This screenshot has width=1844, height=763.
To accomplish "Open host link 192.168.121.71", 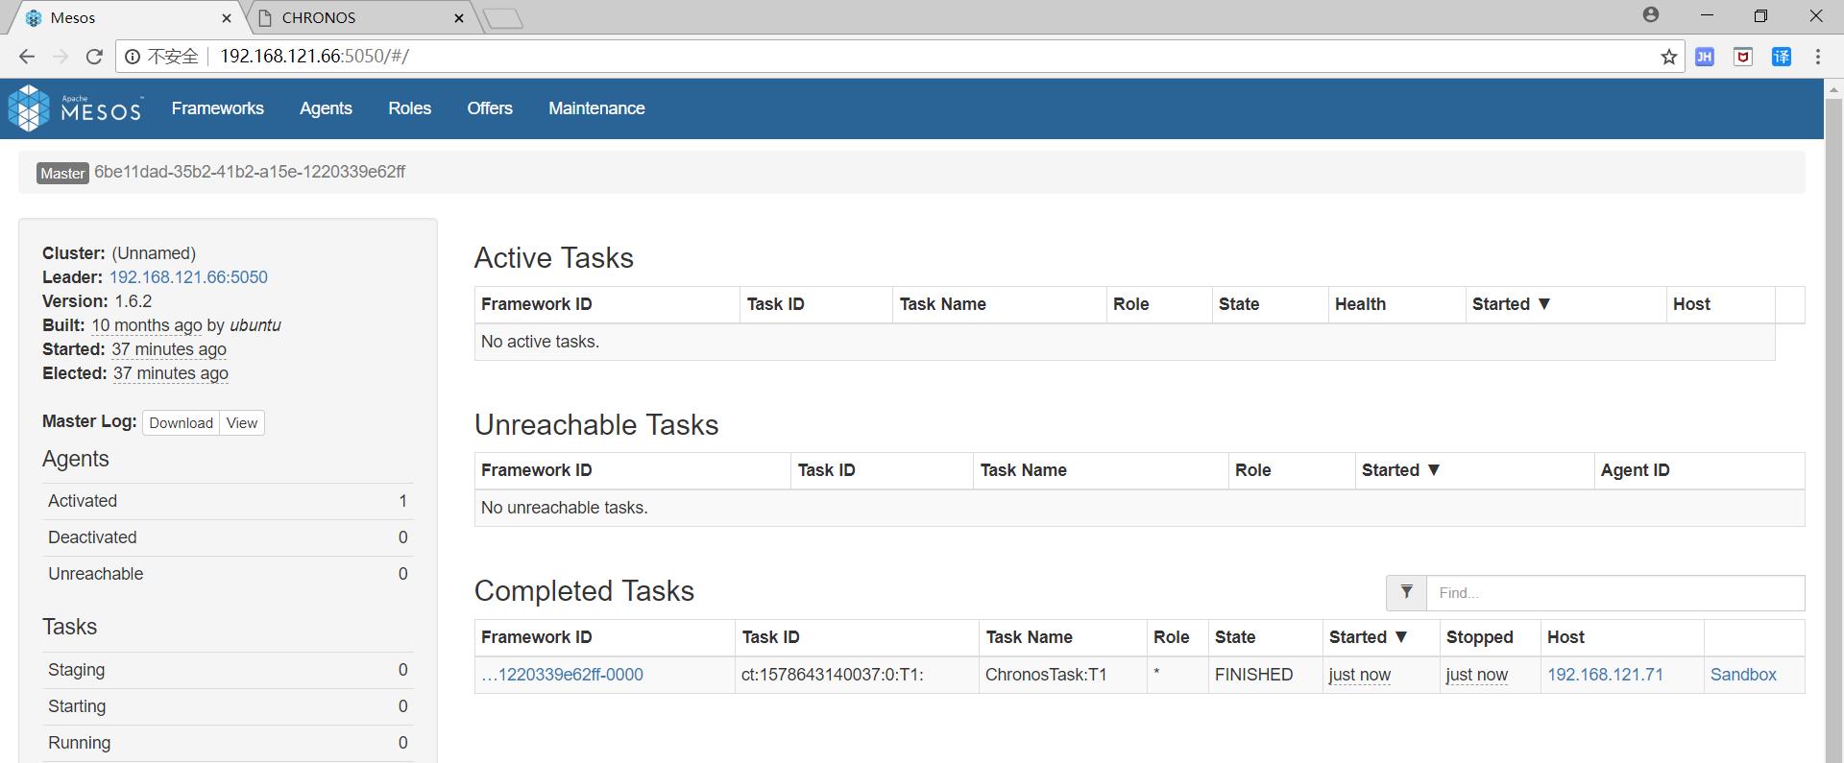I will (1605, 675).
